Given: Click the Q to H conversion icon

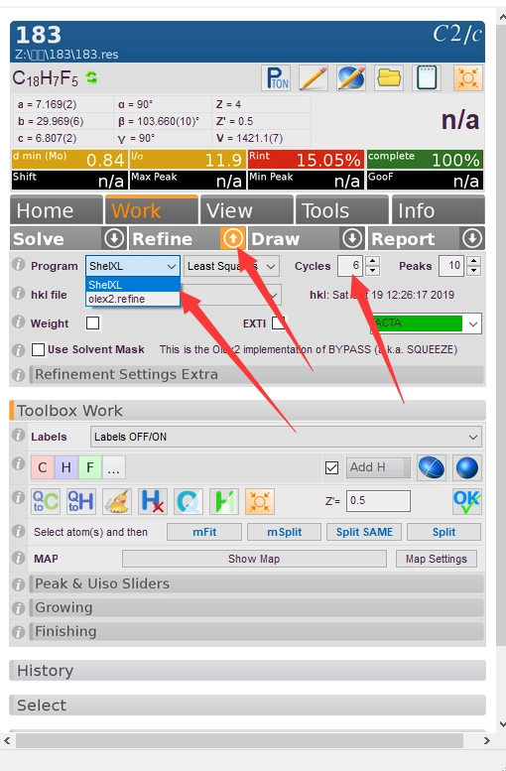Looking at the screenshot, I should coord(80,501).
